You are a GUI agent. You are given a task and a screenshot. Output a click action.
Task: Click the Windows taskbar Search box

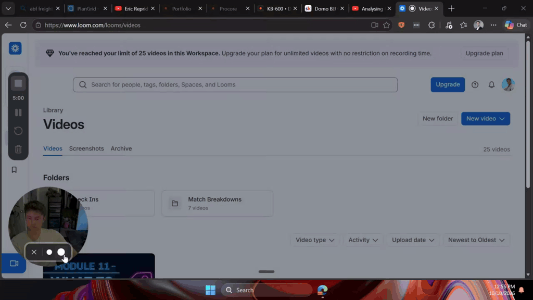click(x=267, y=290)
